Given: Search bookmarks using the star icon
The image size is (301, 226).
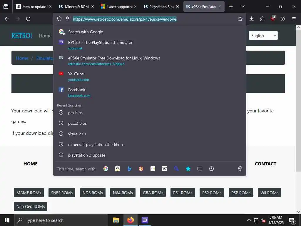Looking at the screenshot, I should tap(188, 169).
